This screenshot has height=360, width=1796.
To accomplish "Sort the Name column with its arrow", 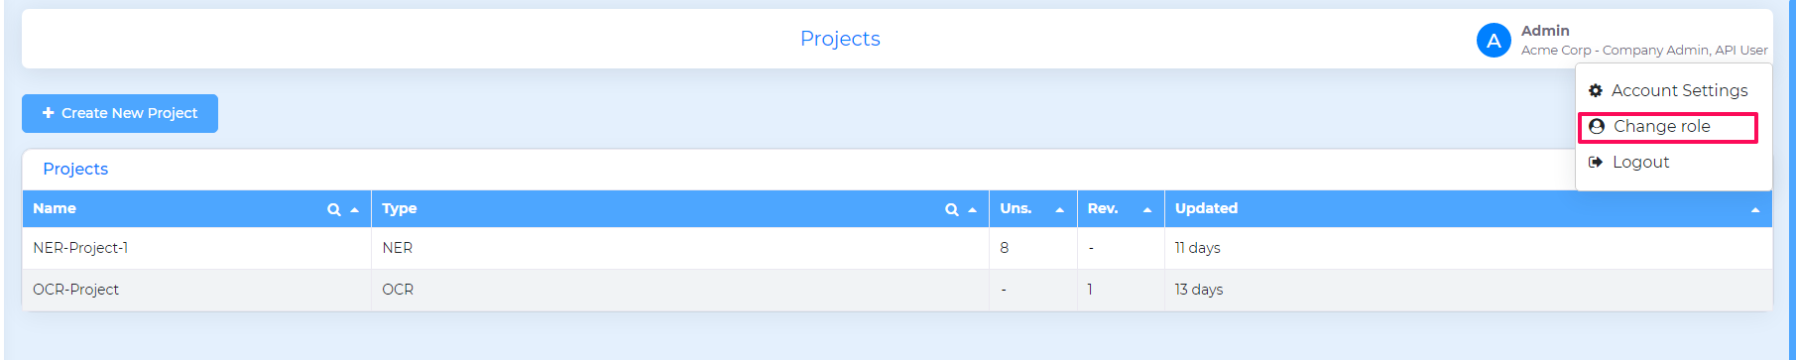I will 354,210.
